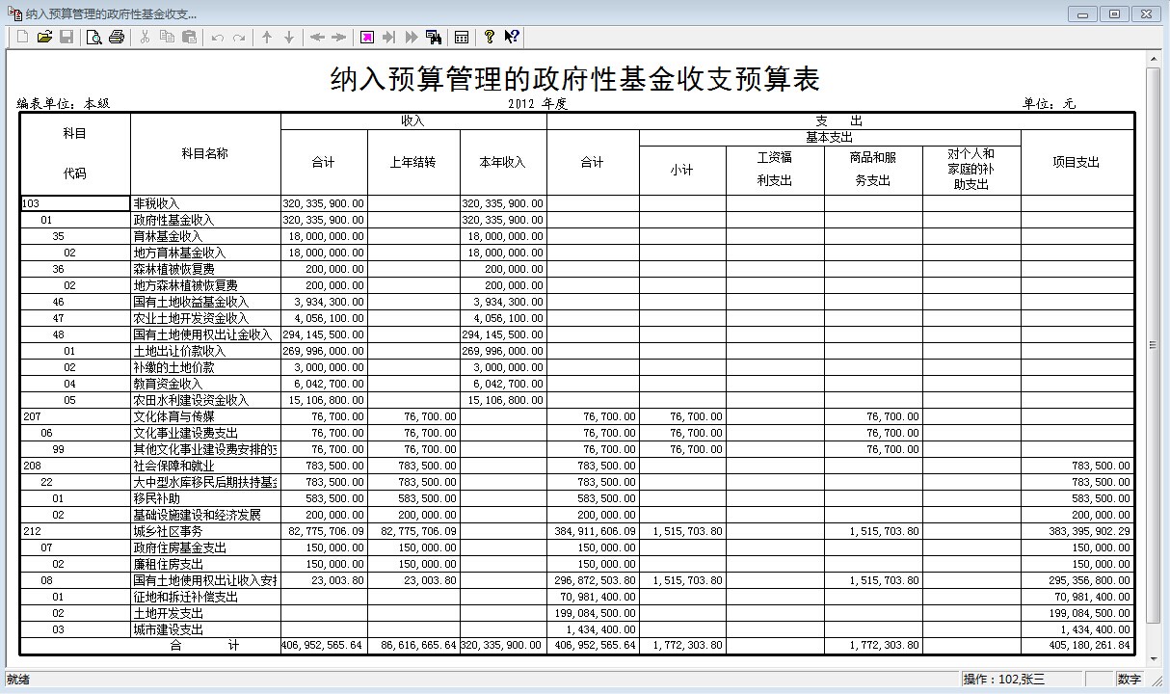
Task: Click the Open file folder icon
Action: (44, 37)
